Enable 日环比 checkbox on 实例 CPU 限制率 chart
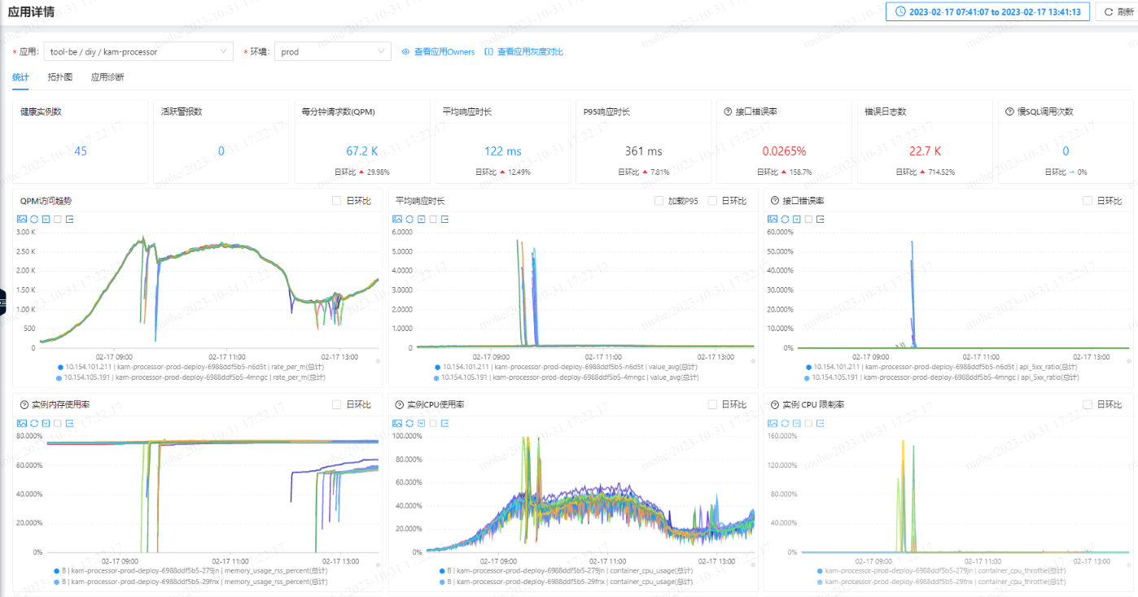Viewport: 1138px width, 597px height. [x=1087, y=404]
